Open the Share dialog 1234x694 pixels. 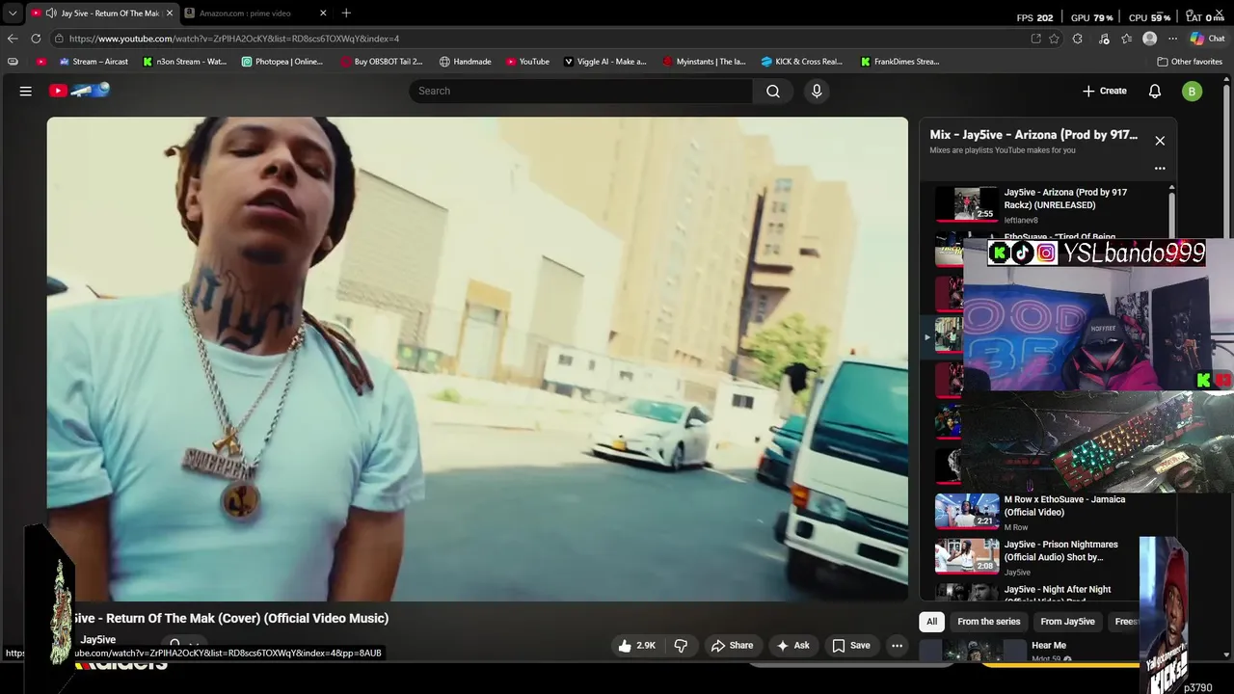[x=732, y=646]
